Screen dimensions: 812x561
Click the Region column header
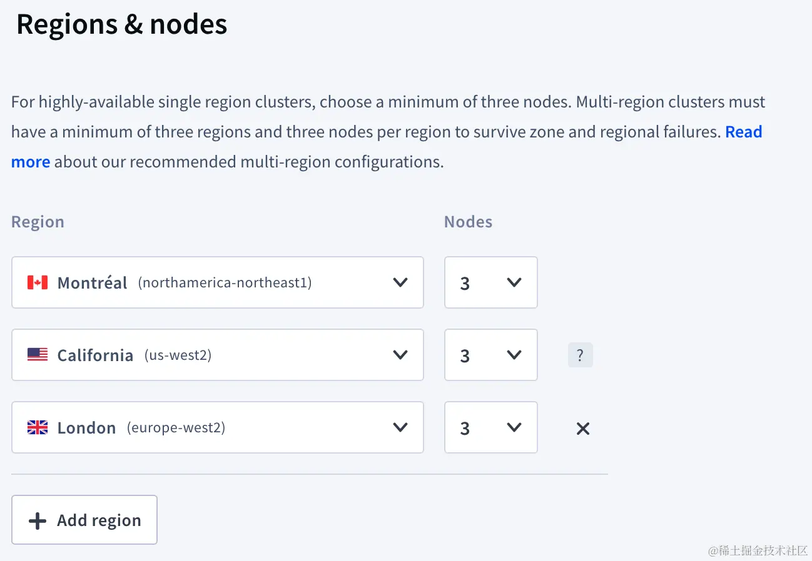coord(38,222)
